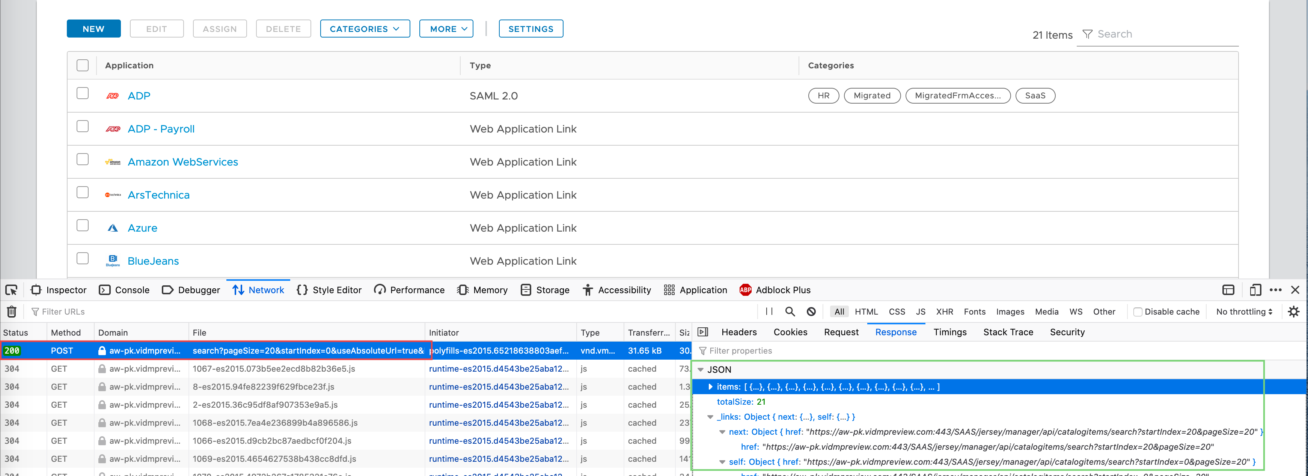Click the devtools dock/frame selector icon

(1228, 290)
